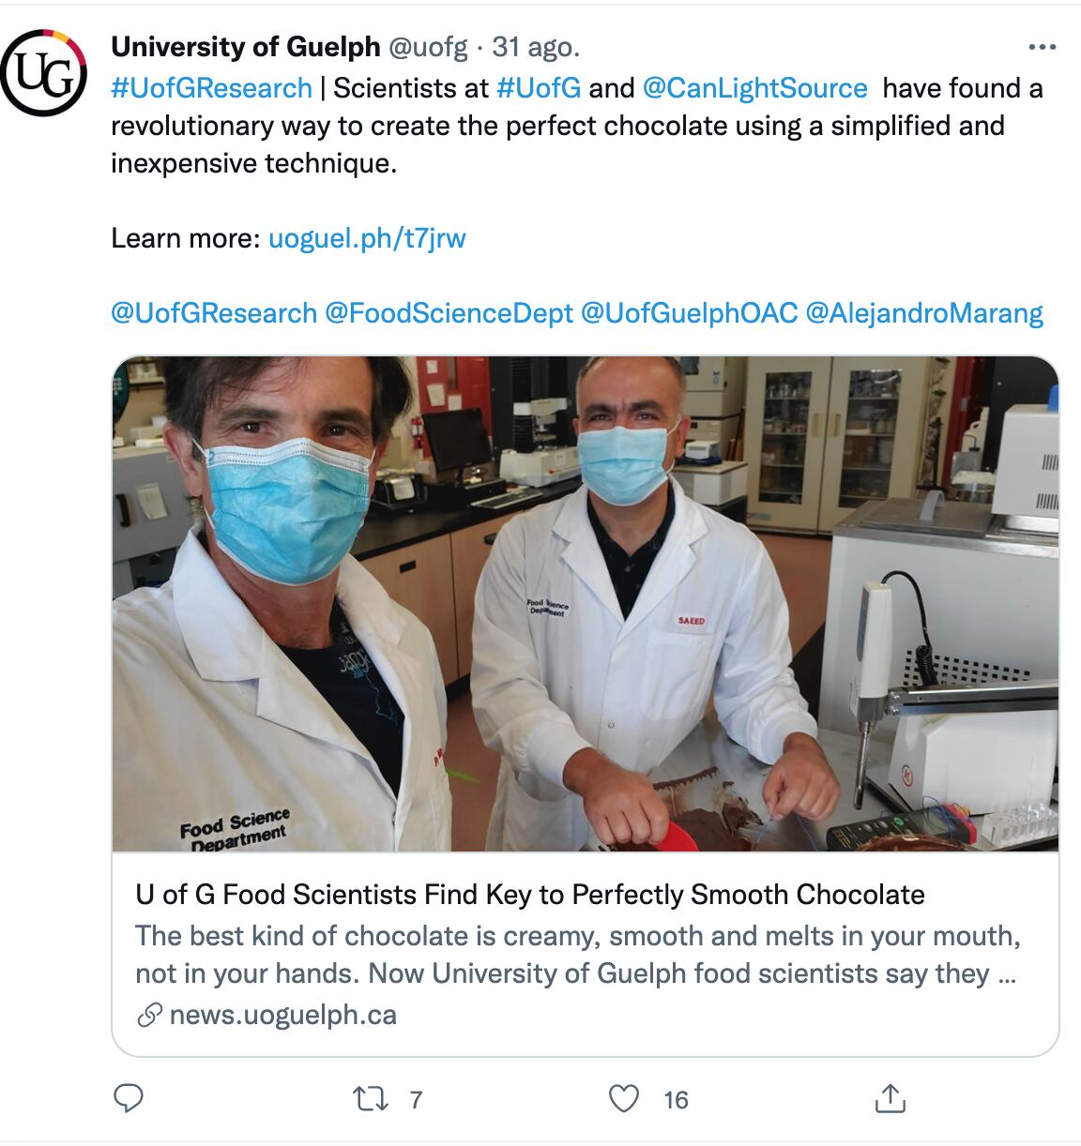The height and width of the screenshot is (1146, 1081).
Task: Follow the uoguel.ph/t7jrw short link
Action: 367,238
